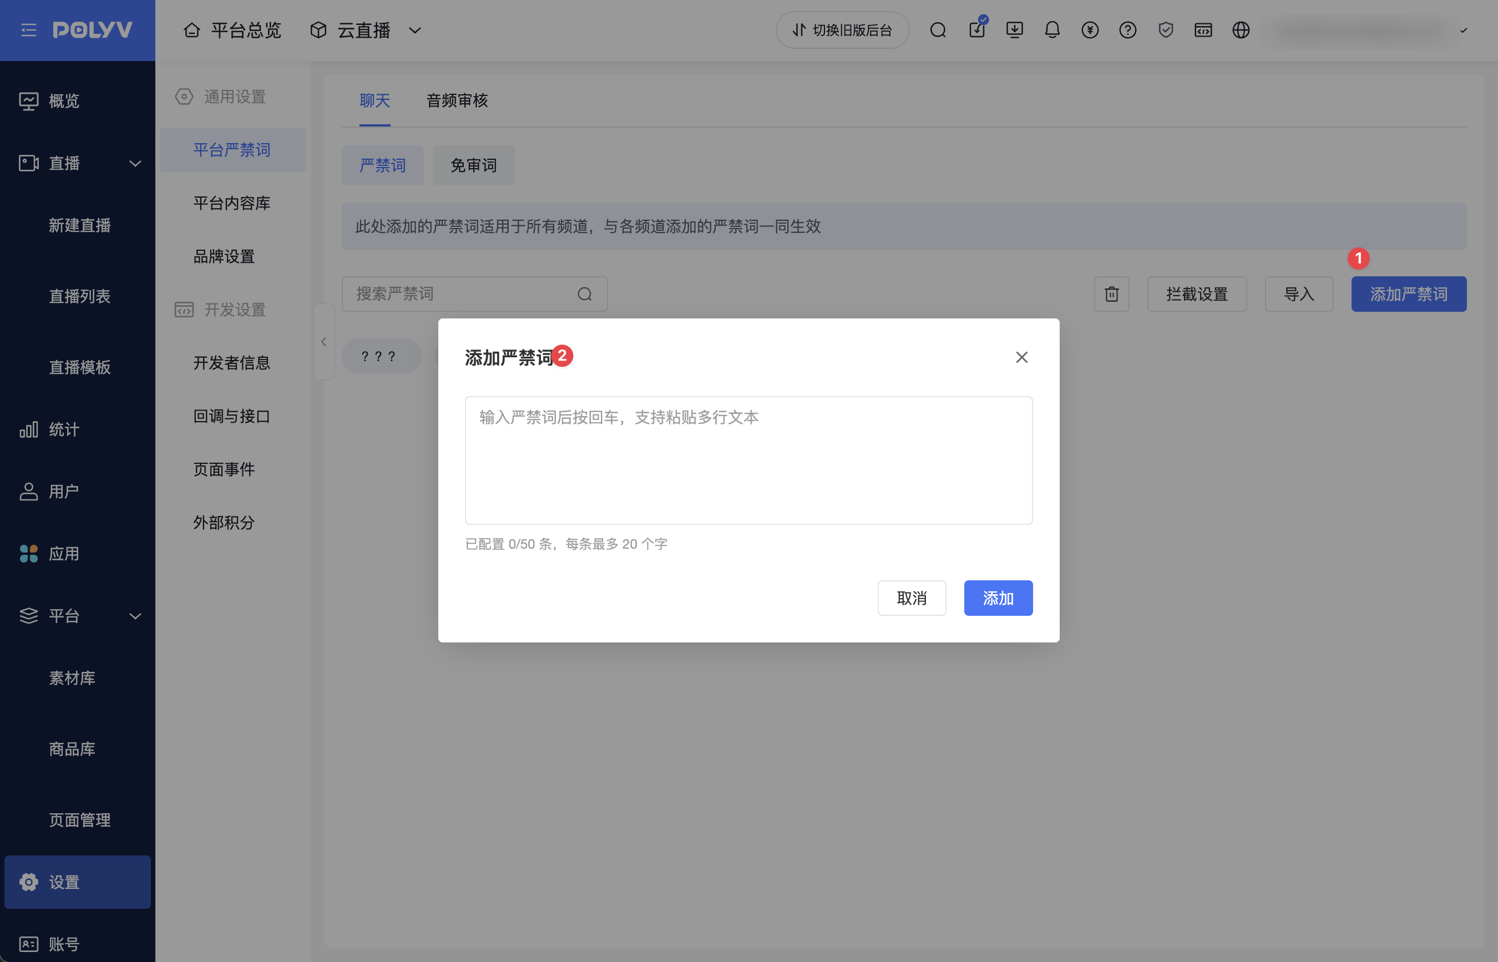Viewport: 1498px width, 962px height.
Task: Focus the 输入严禁词 text area
Action: click(748, 460)
